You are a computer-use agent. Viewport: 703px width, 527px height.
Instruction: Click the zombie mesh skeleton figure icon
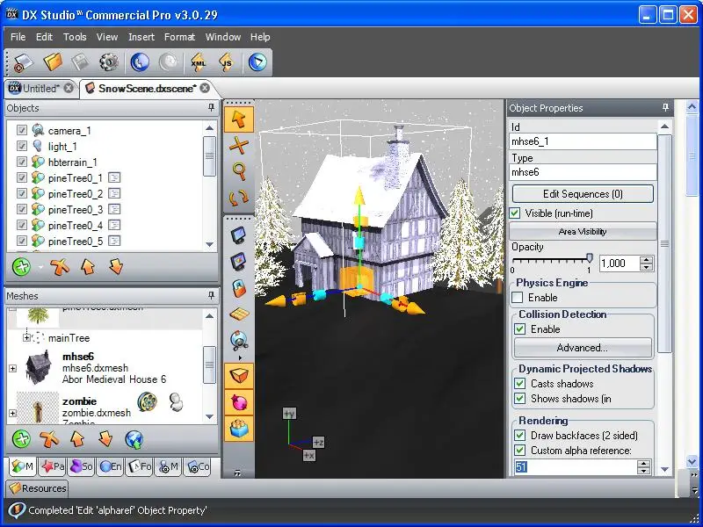click(177, 401)
